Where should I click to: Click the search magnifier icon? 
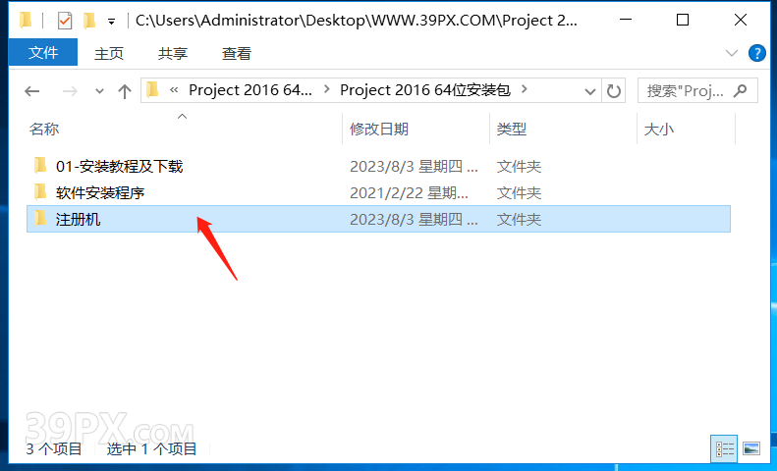coord(741,90)
